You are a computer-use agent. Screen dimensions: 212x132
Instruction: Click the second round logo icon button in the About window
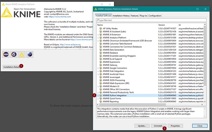14,55
